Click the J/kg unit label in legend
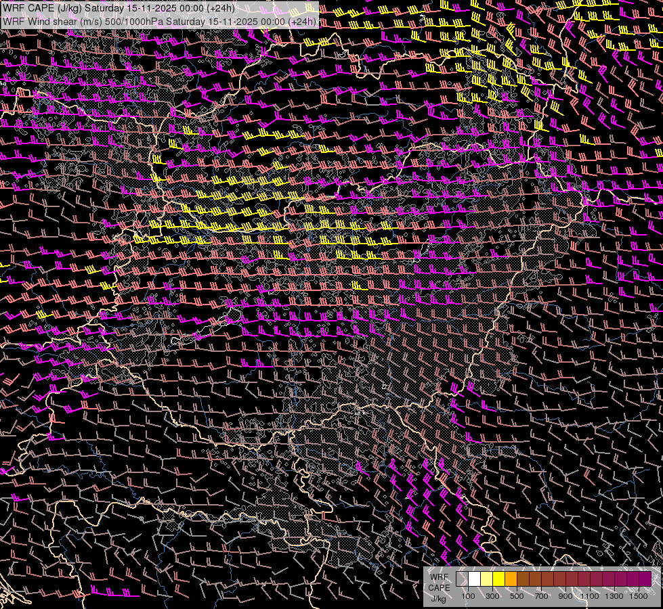This screenshot has width=663, height=609. click(439, 598)
